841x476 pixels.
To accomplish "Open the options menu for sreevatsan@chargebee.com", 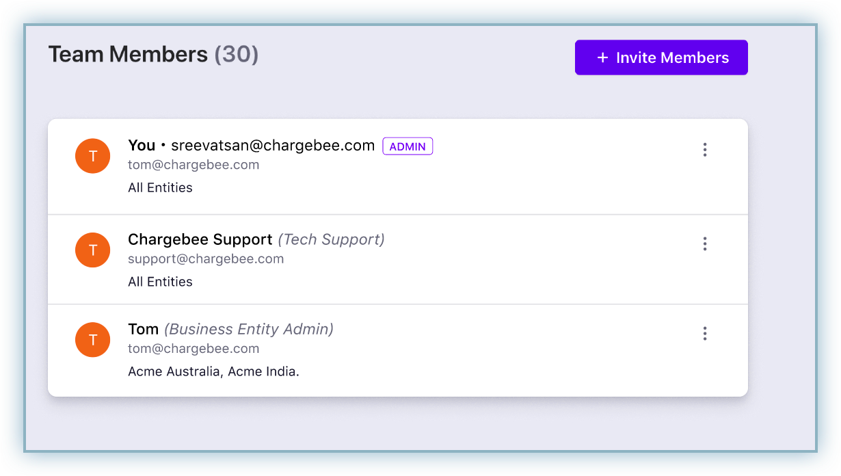I will [705, 150].
